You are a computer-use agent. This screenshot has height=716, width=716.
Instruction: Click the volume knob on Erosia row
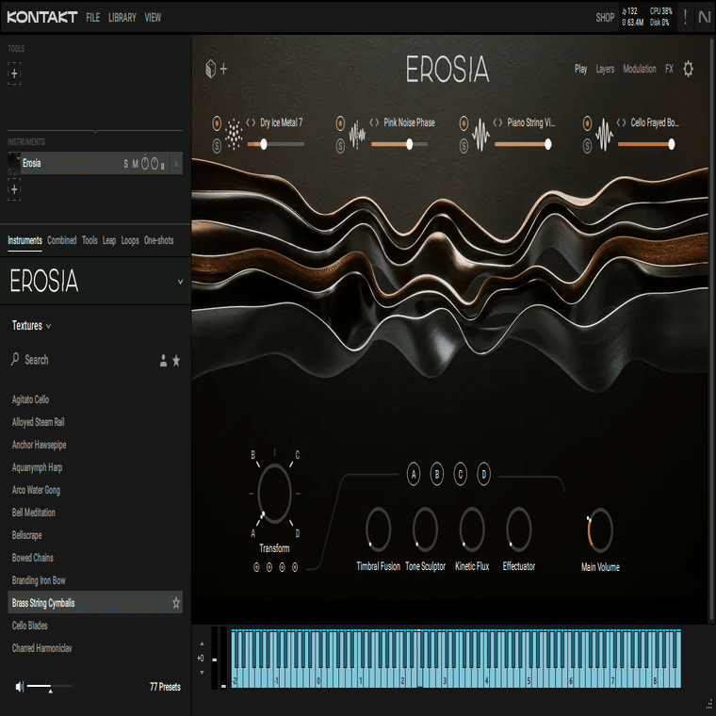tap(155, 163)
